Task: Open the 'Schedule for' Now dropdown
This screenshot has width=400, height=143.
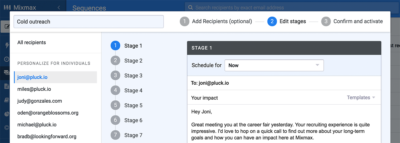Action: (x=274, y=65)
